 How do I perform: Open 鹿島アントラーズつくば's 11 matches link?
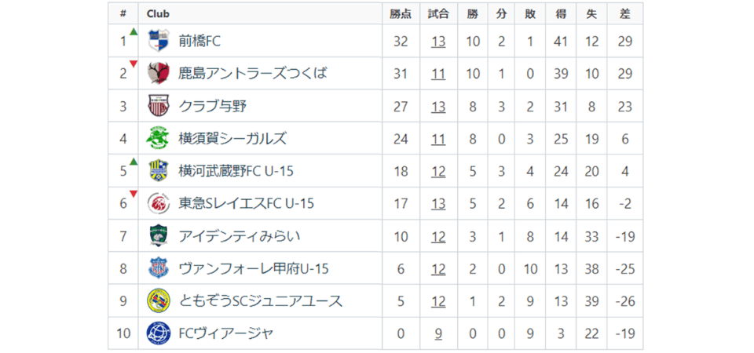pyautogui.click(x=438, y=74)
